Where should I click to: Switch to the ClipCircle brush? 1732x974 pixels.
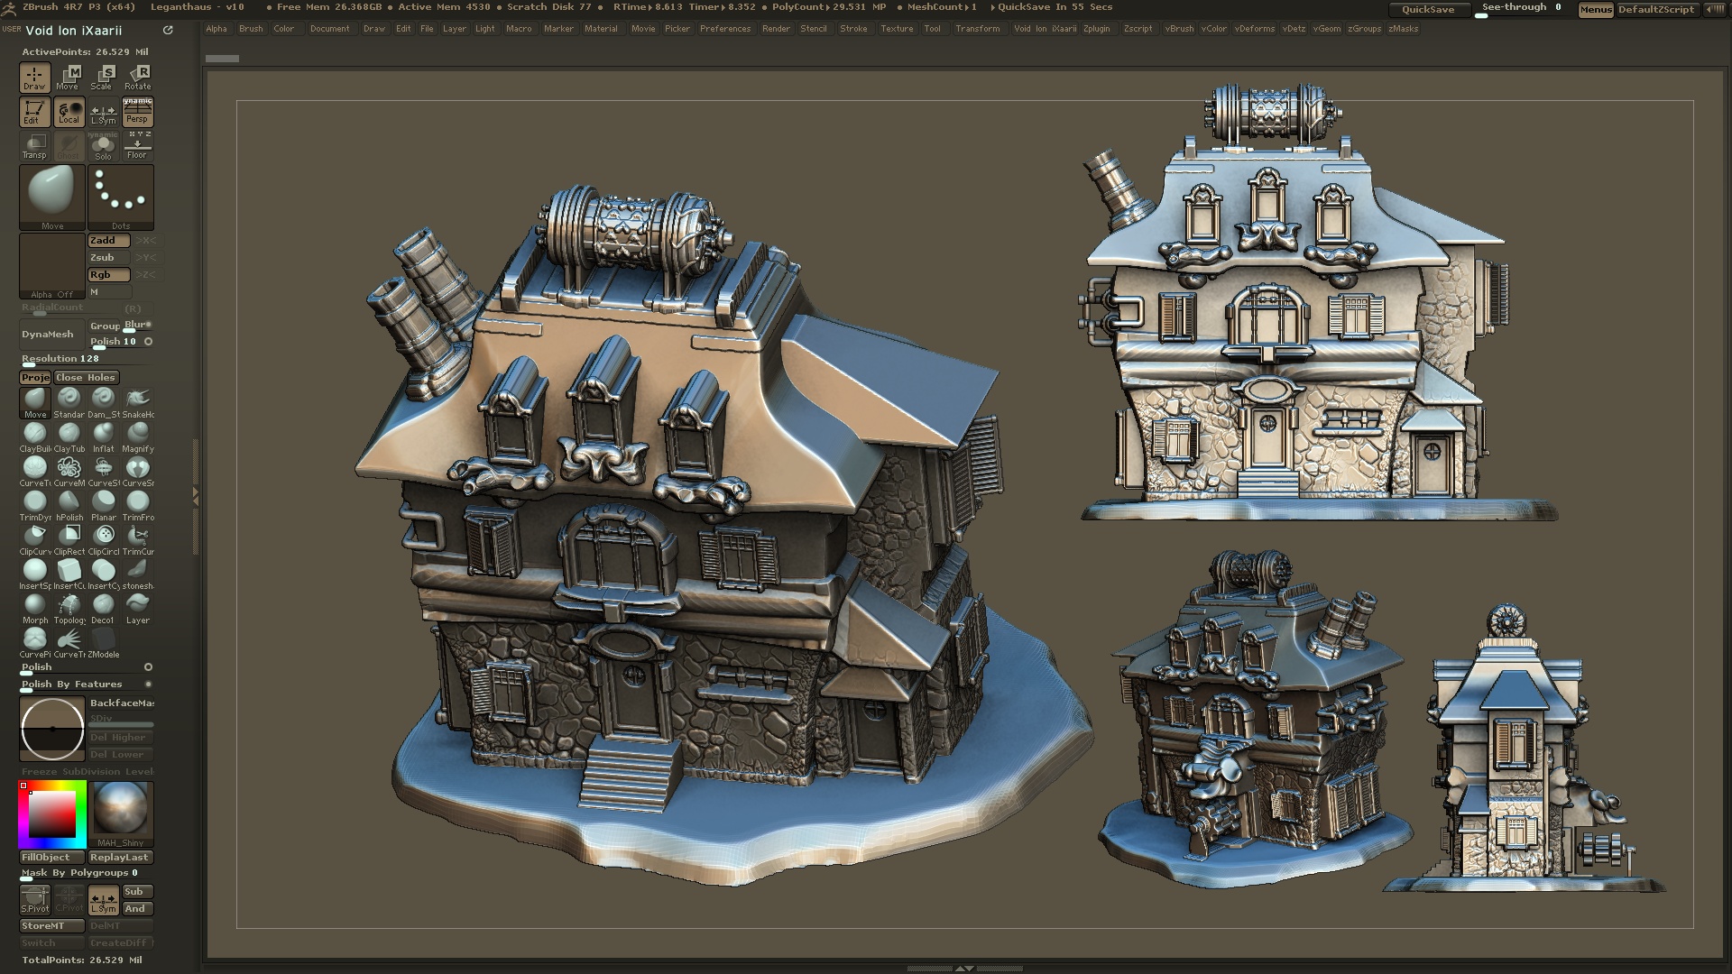pyautogui.click(x=104, y=535)
